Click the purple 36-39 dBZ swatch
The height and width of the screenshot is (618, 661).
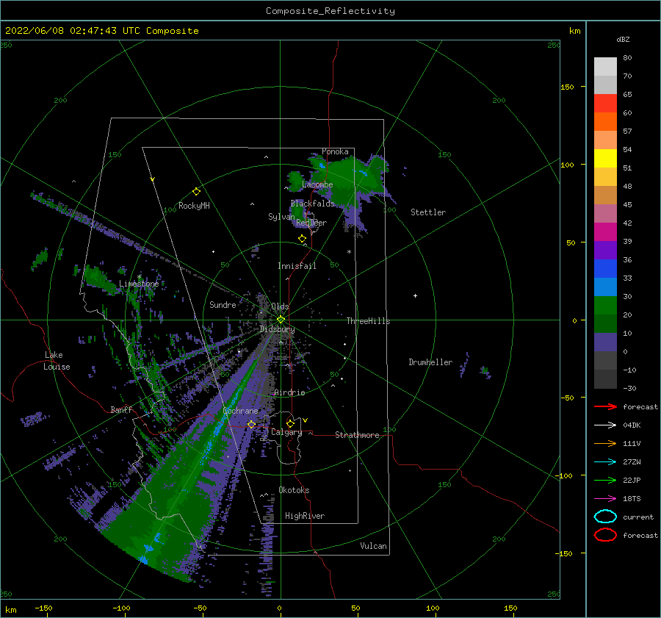click(x=605, y=250)
